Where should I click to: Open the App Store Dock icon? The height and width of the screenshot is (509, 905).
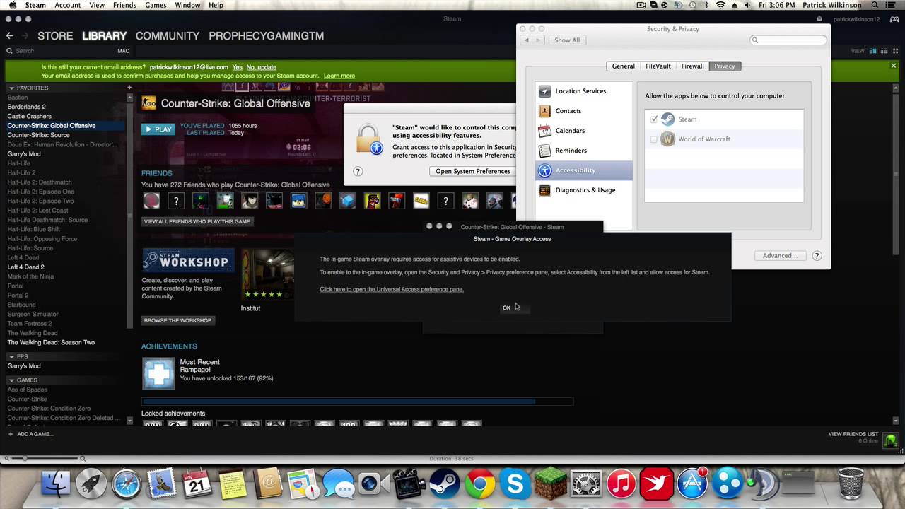tap(692, 484)
